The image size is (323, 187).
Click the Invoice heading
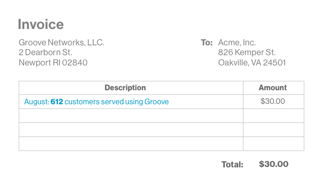coord(41,24)
